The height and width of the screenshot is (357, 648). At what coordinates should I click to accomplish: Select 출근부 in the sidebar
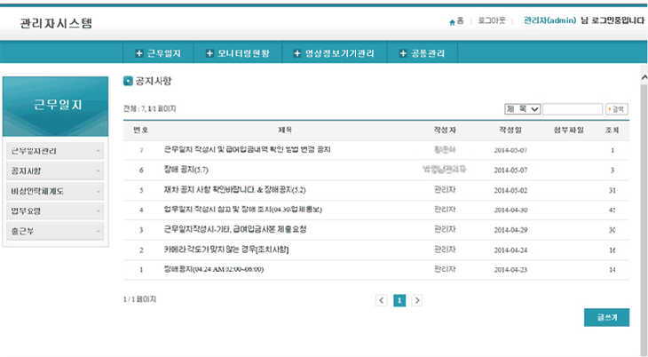point(55,231)
